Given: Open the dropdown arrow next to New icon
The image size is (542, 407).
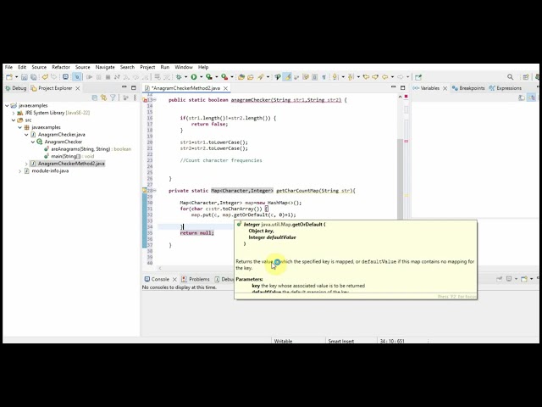Looking at the screenshot, I should pyautogui.click(x=16, y=77).
